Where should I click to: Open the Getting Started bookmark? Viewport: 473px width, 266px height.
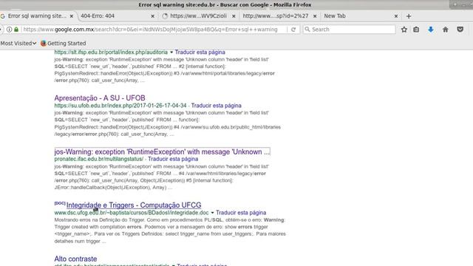(x=64, y=43)
